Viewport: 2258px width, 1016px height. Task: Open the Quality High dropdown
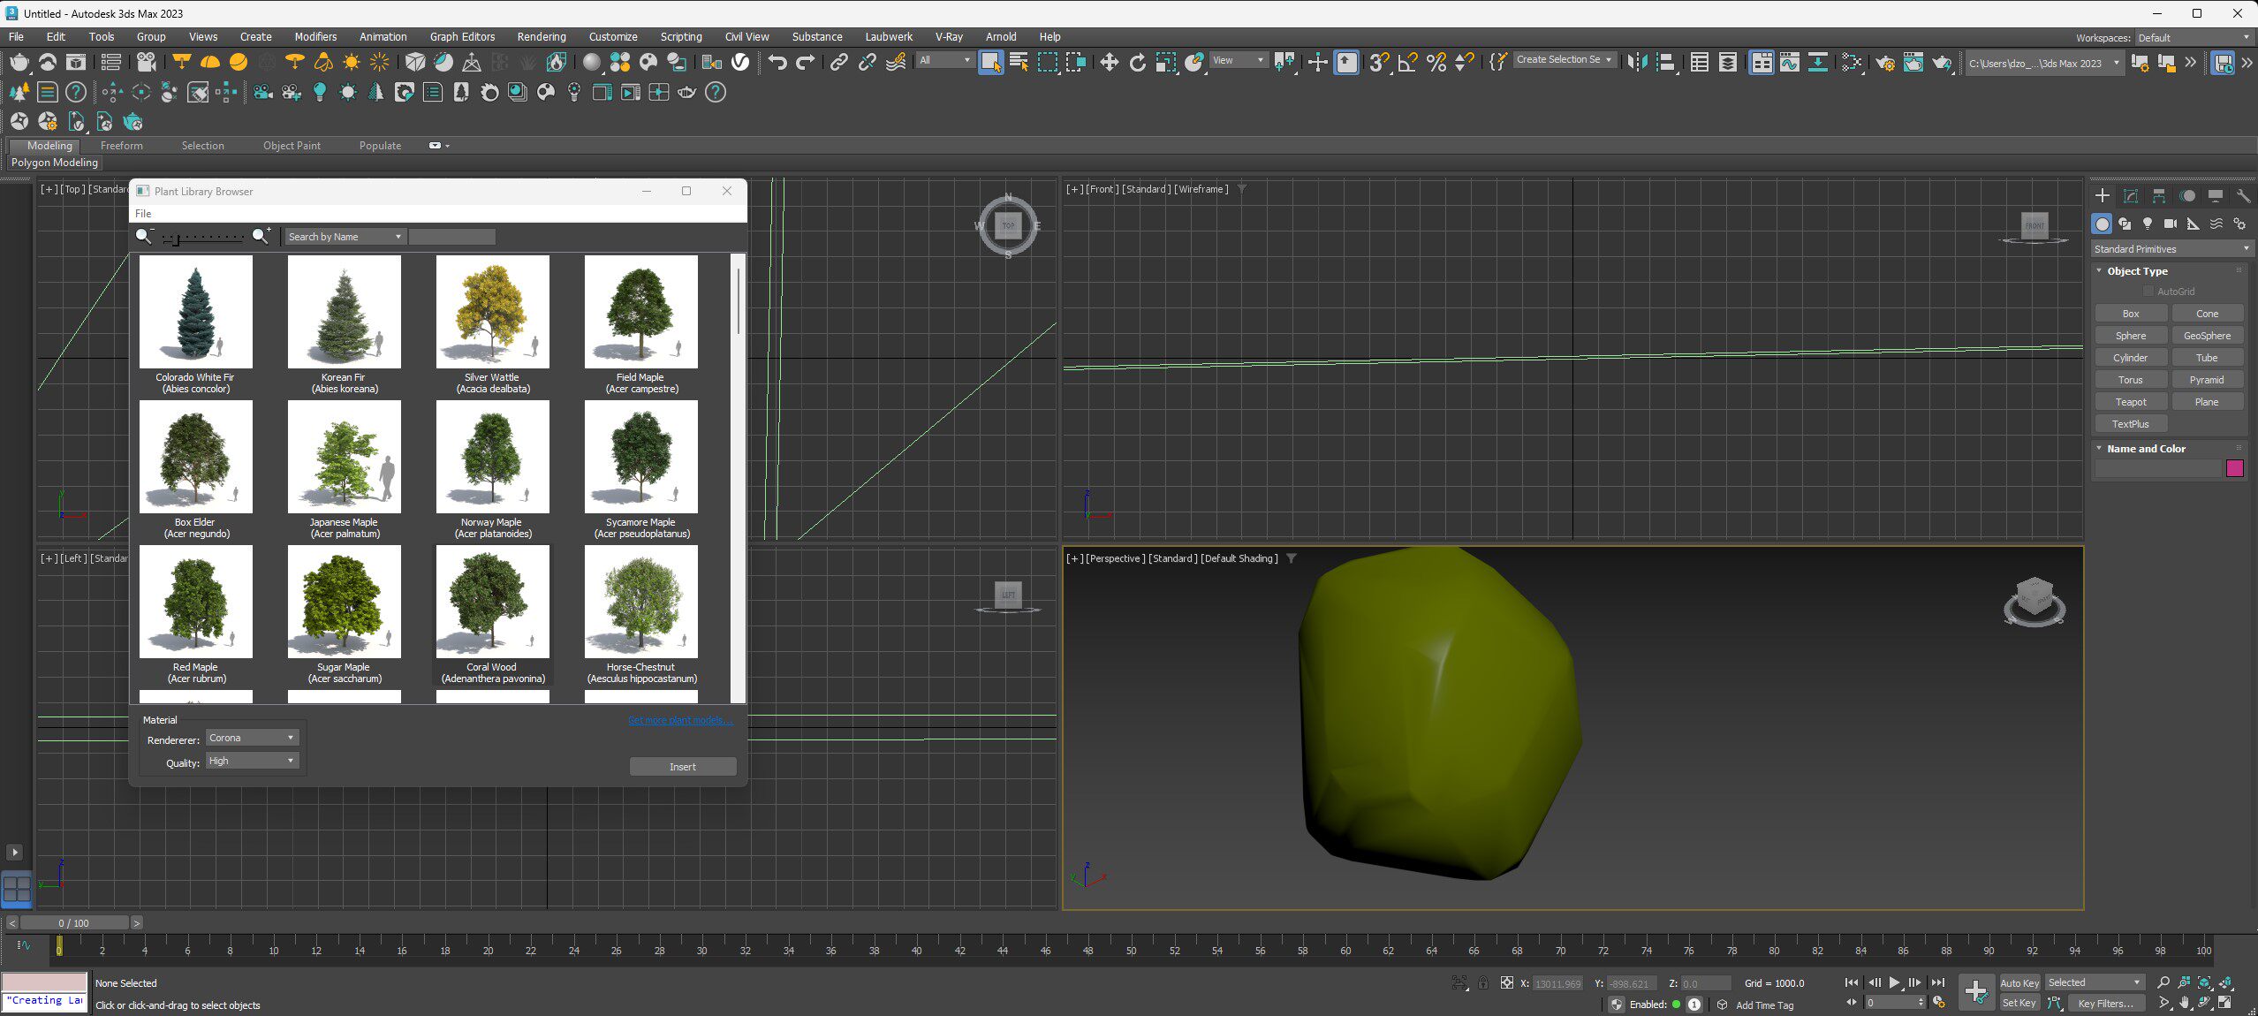pos(253,761)
